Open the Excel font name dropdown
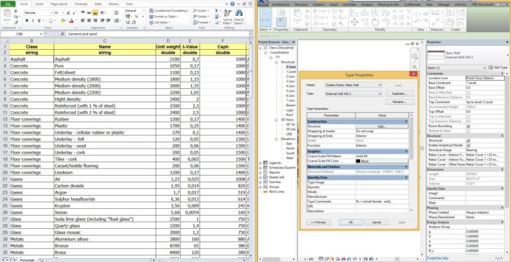 (x=51, y=13)
